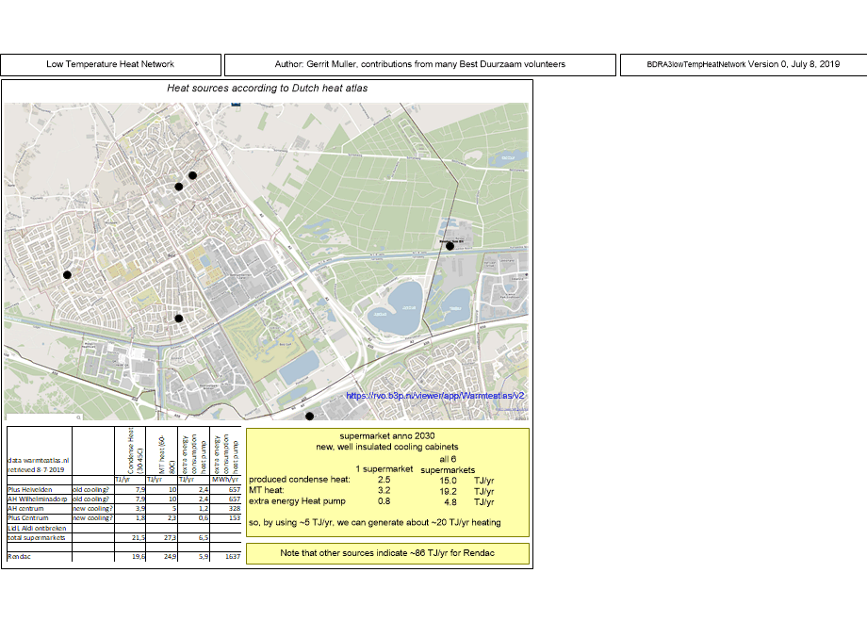Click 'new cooling?' in the AH centrum row
Screen dimensions: 867x622
click(x=93, y=509)
